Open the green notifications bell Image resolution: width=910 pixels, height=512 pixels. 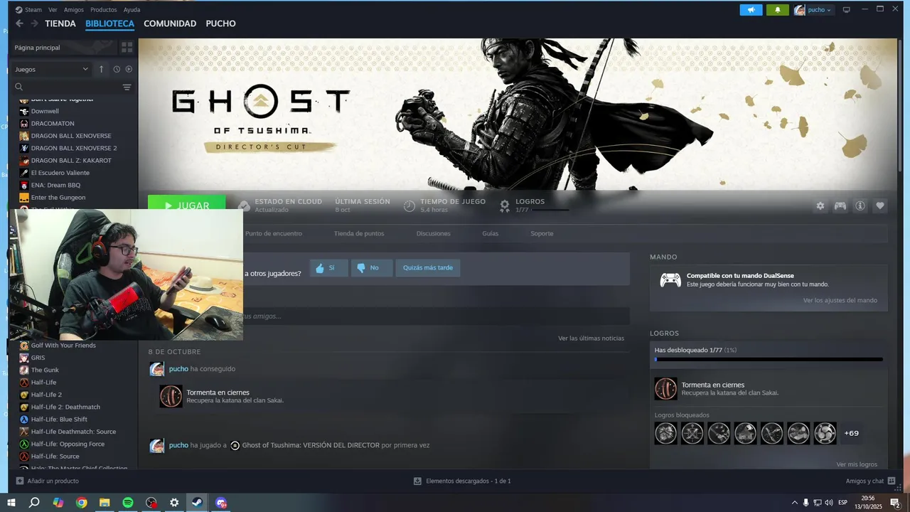click(778, 10)
